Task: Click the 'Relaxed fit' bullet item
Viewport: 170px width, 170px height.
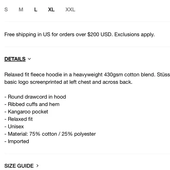Action: tap(18, 119)
